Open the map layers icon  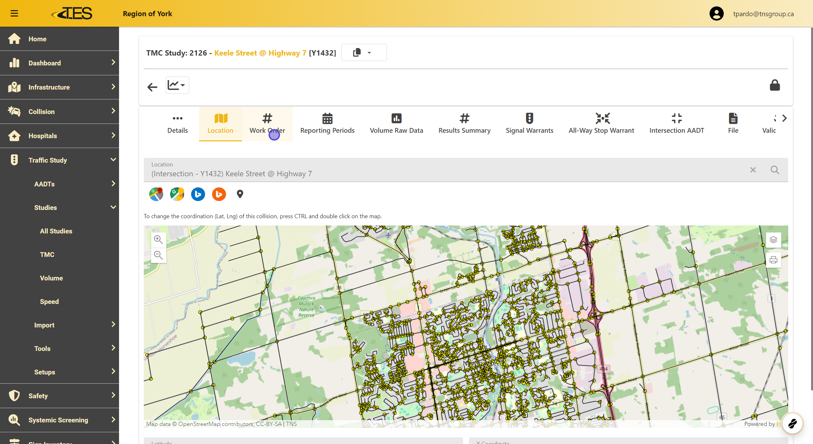click(x=773, y=240)
